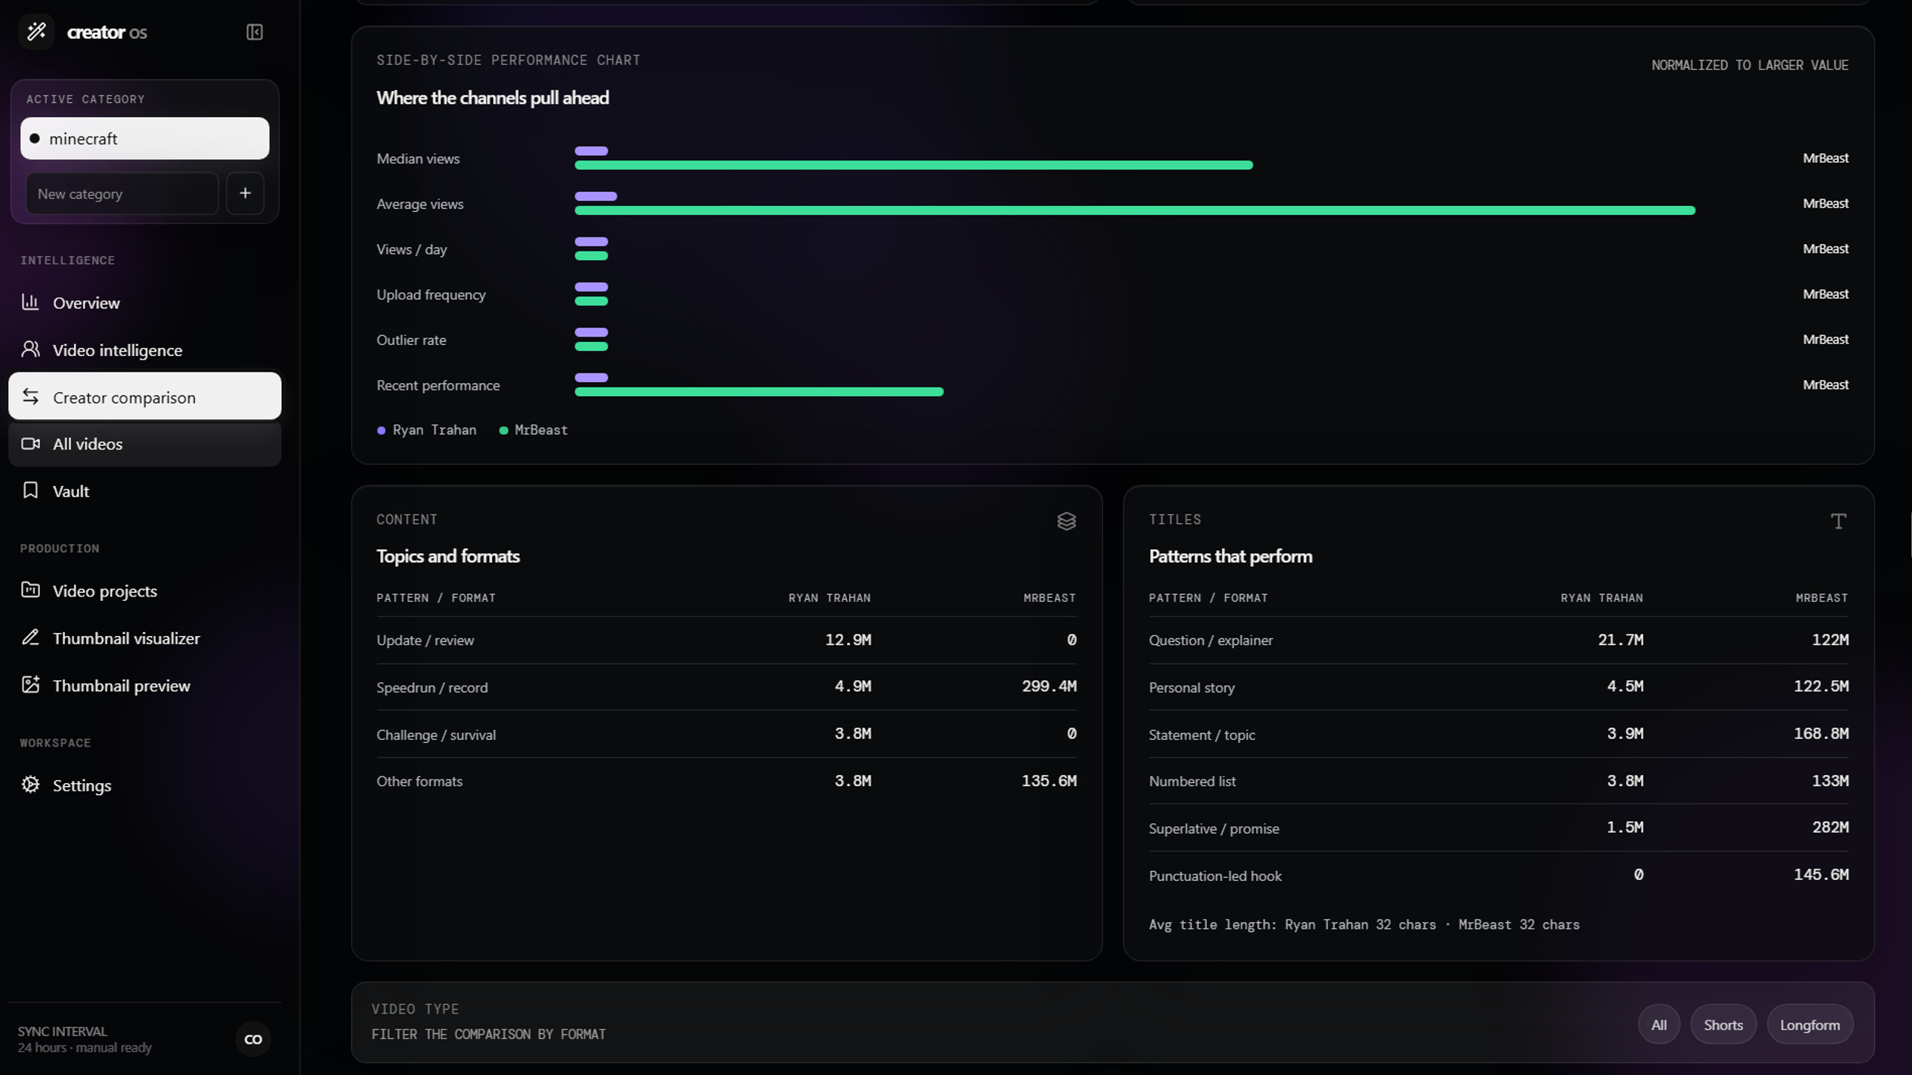The image size is (1912, 1075).
Task: Click the MrBeast legend dot
Action: [x=503, y=431]
